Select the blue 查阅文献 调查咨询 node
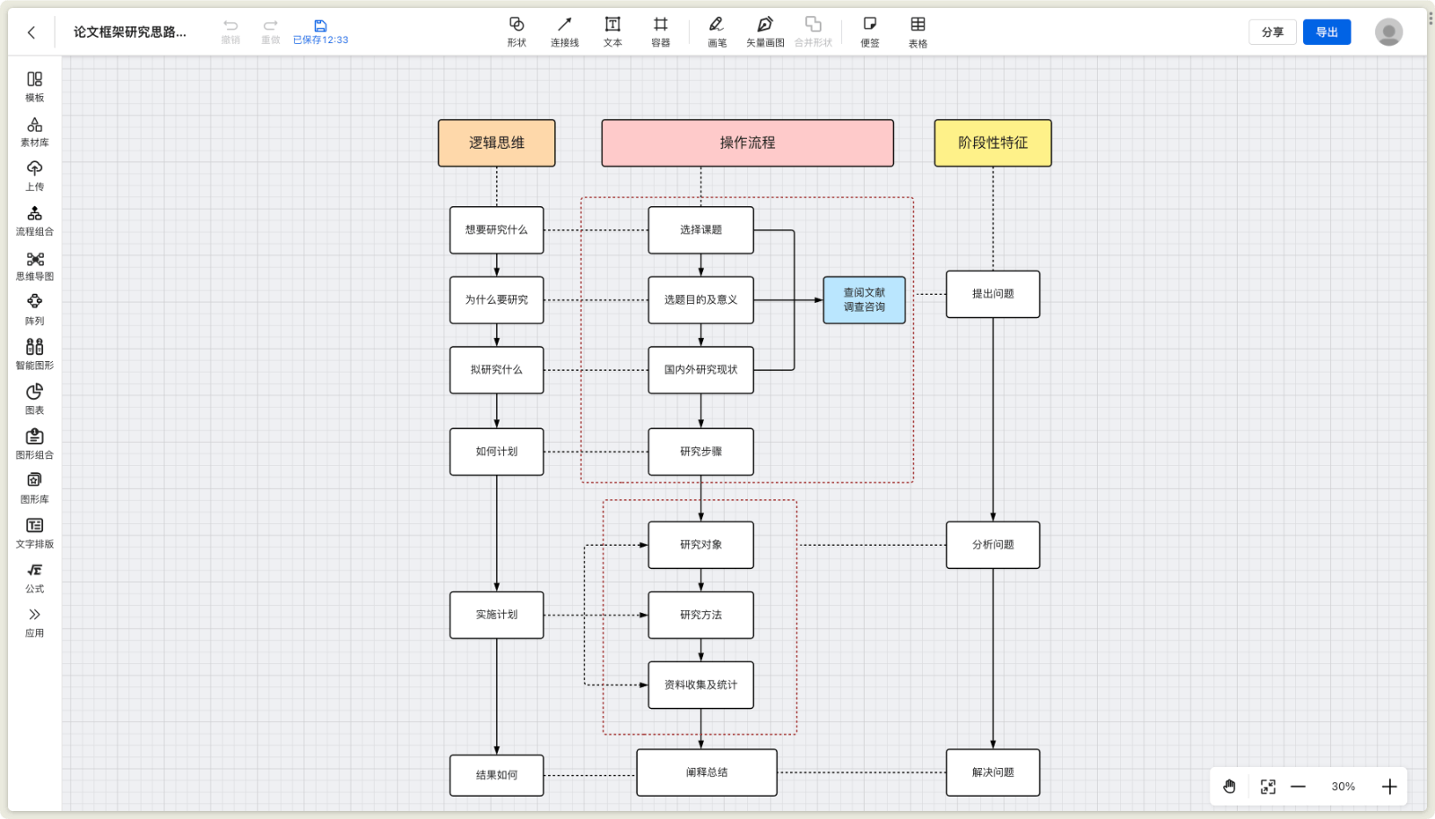Viewport: 1435px width, 819px height. pyautogui.click(x=864, y=300)
